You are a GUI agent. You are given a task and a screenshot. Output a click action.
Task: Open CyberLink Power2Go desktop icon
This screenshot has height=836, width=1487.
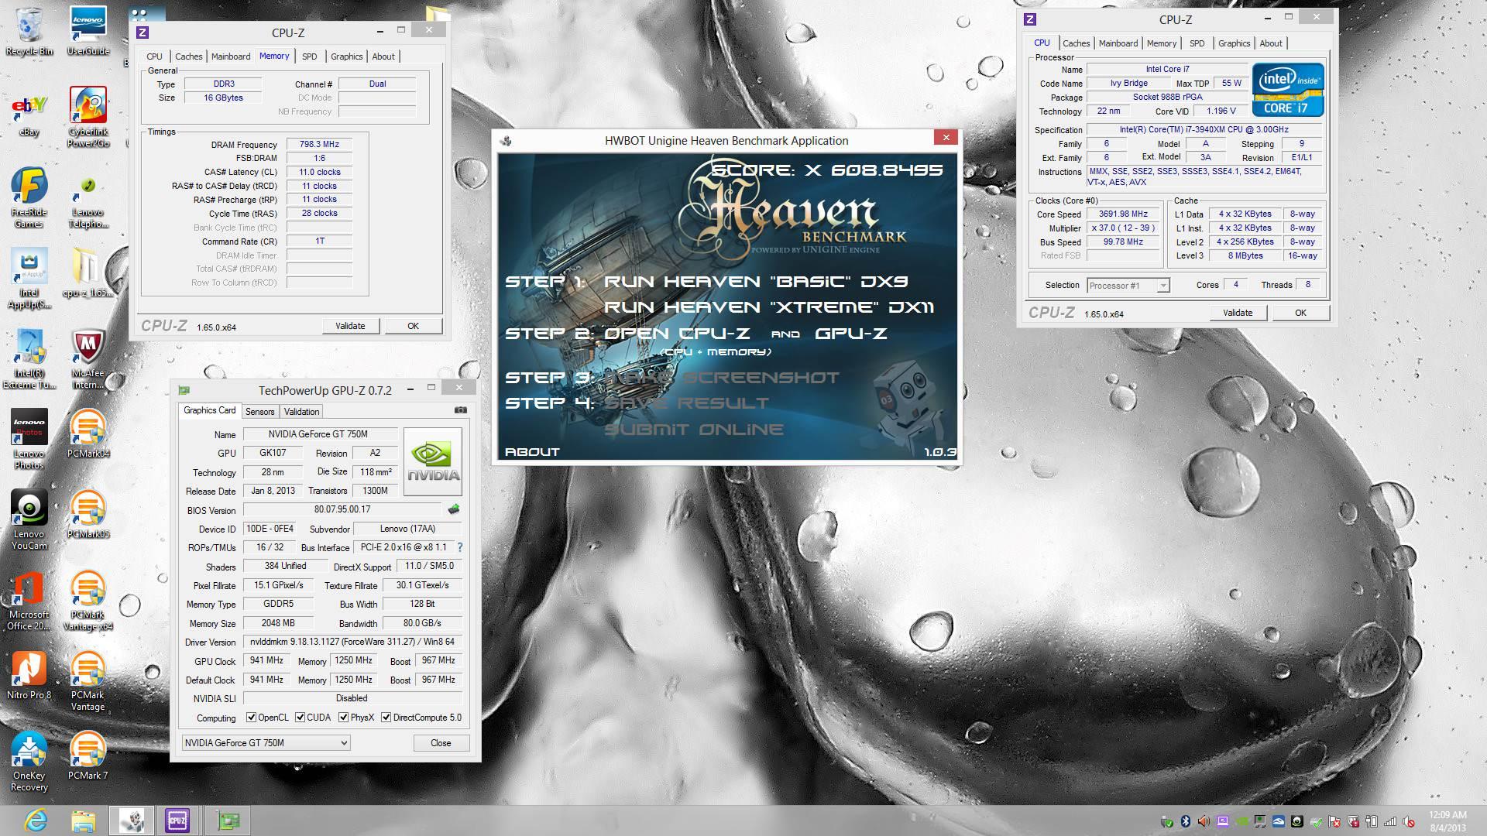88,117
